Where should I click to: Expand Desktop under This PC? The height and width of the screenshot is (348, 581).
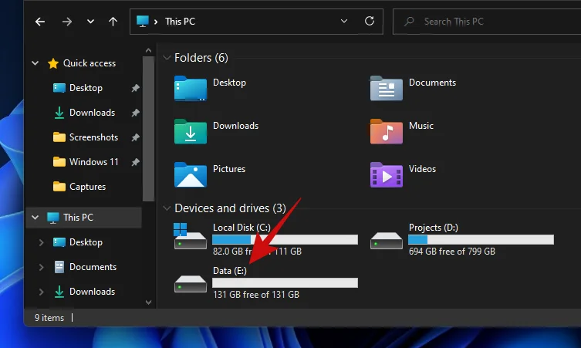click(x=41, y=242)
